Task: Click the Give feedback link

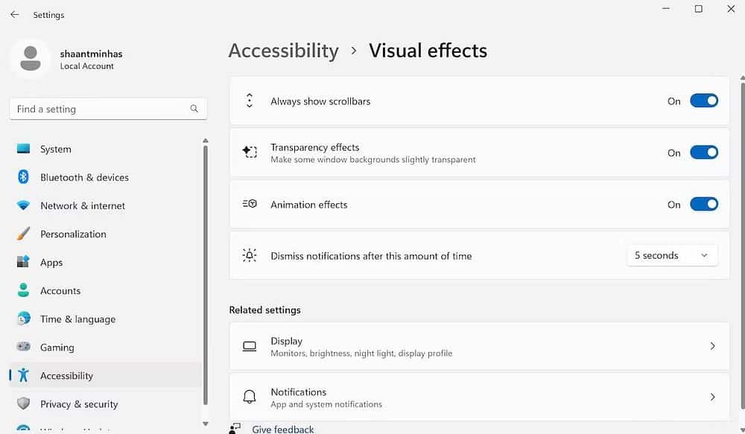Action: pos(282,429)
